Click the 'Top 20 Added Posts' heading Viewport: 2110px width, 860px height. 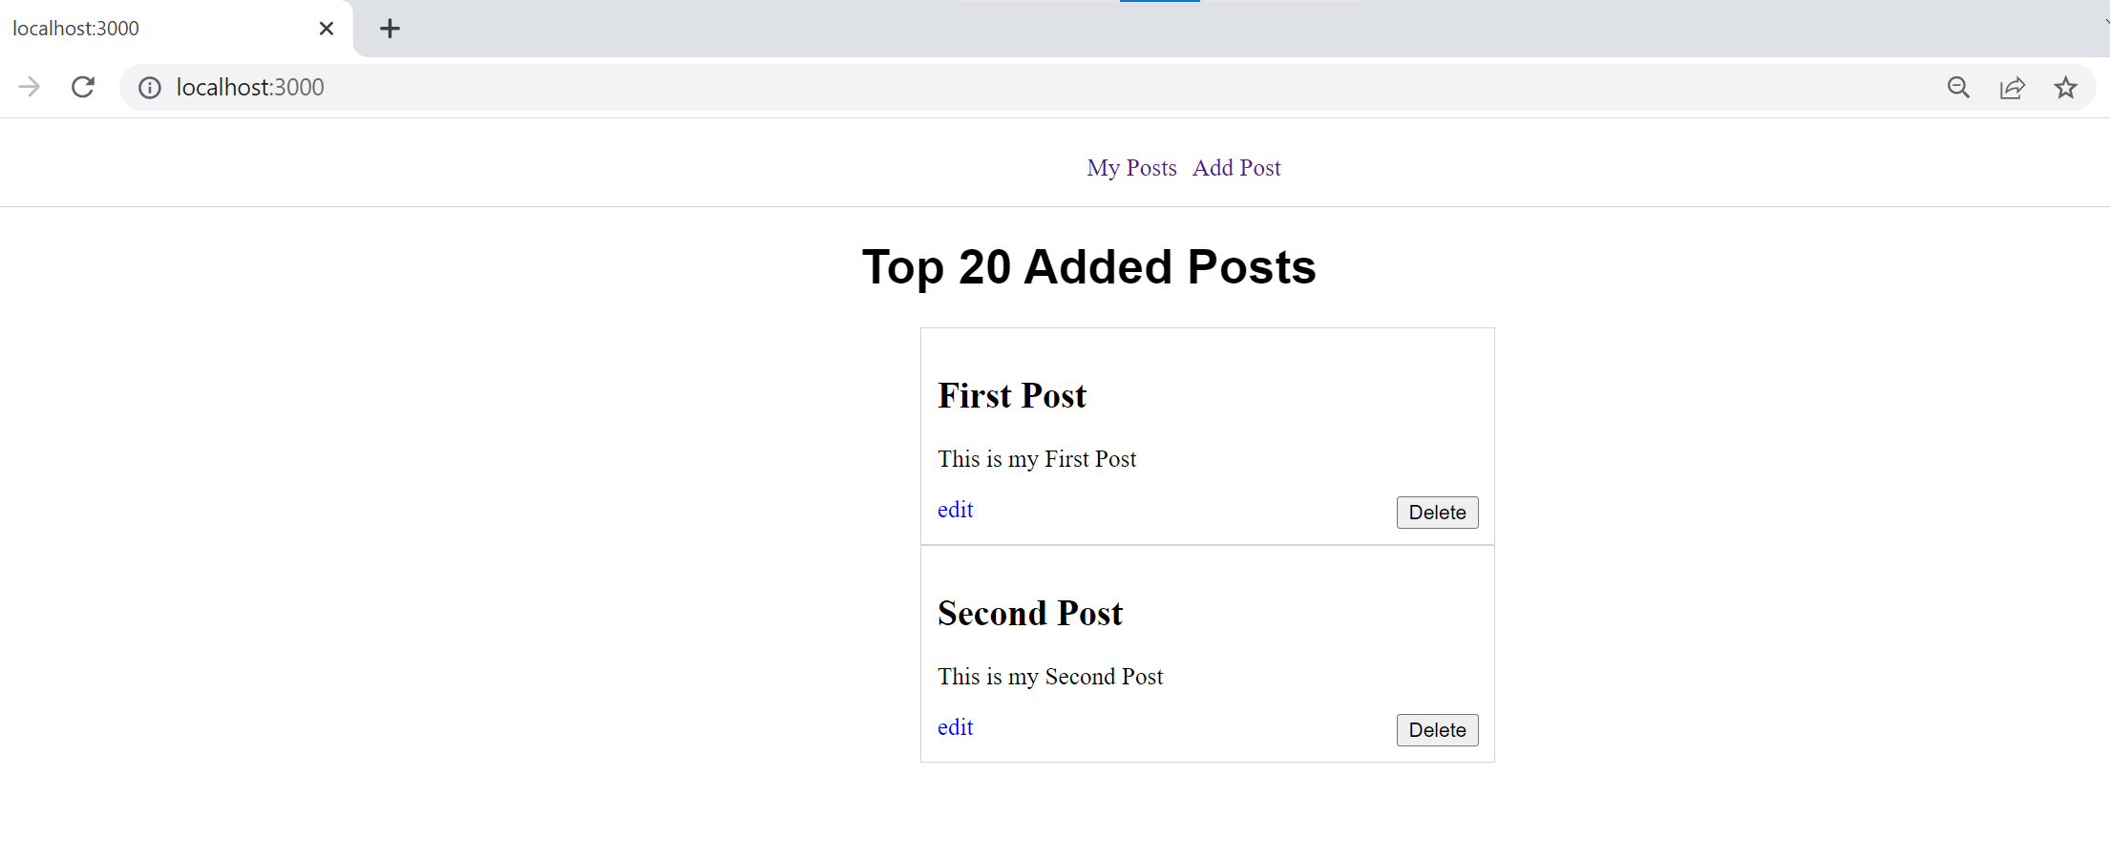pyautogui.click(x=1089, y=267)
